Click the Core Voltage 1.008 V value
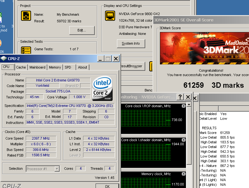This screenshot has height=188, width=249. tap(79, 97)
